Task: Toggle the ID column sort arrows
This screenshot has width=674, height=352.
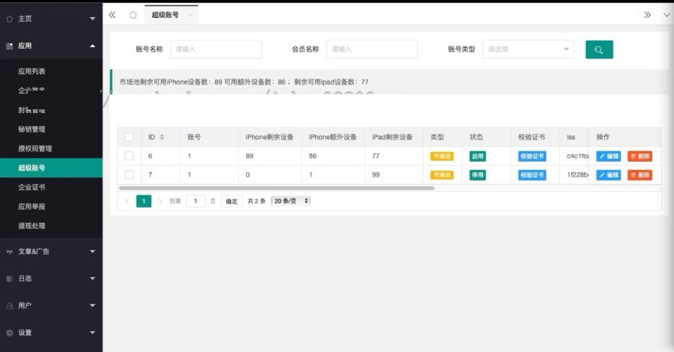Action: pos(162,137)
